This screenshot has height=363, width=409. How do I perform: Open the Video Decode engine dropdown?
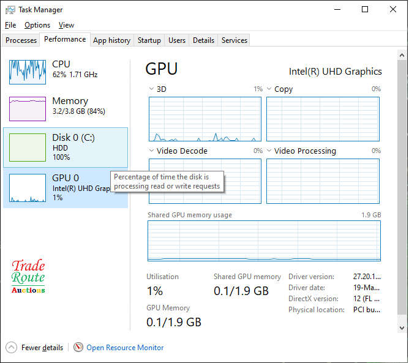(152, 151)
